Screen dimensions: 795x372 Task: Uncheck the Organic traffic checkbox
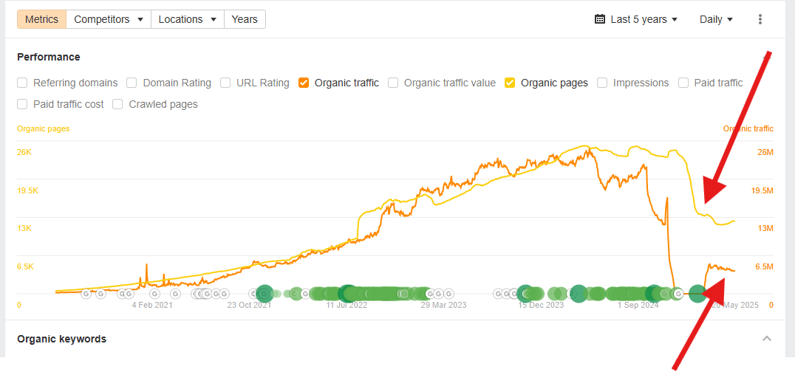(304, 83)
